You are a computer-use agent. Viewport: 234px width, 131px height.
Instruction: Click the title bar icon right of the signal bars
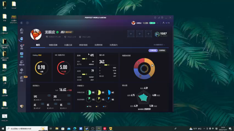tap(162, 17)
